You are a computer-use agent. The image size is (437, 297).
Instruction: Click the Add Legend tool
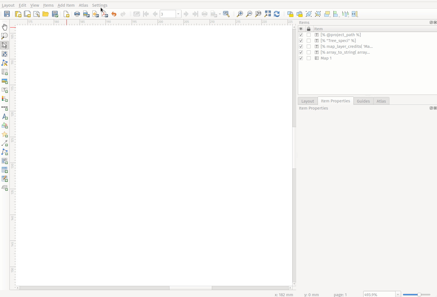click(x=5, y=99)
